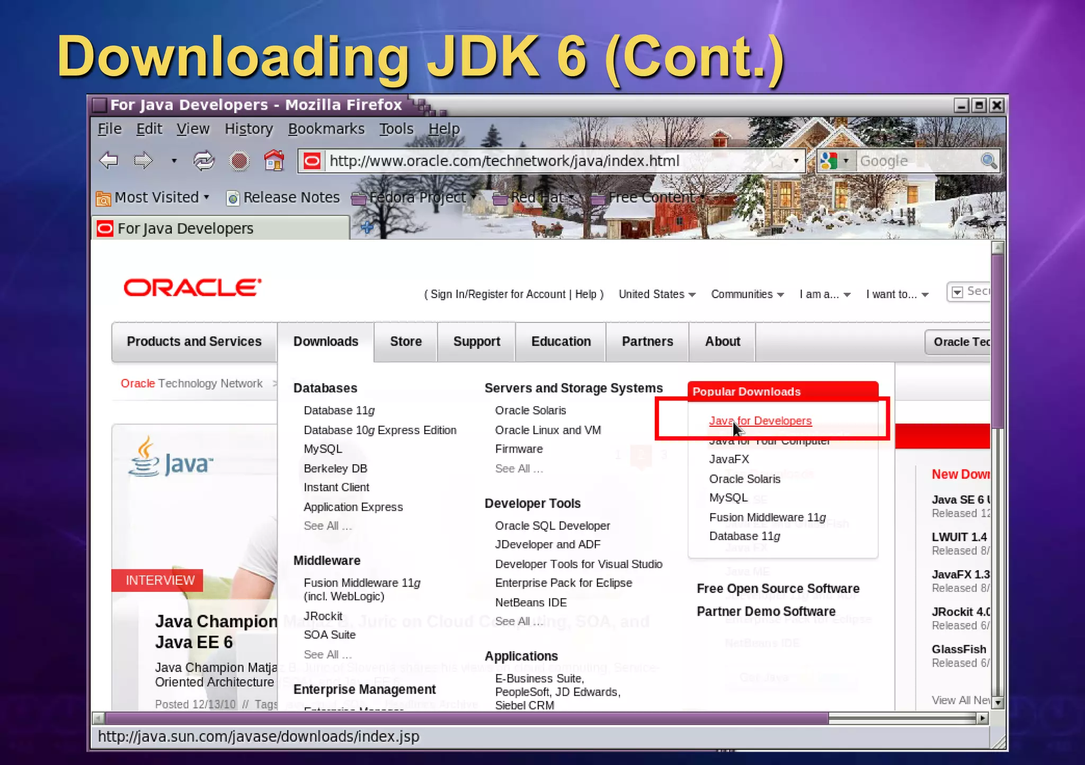Expand the 'I am a...' dropdown
Viewport: 1085px width, 765px height.
click(825, 294)
